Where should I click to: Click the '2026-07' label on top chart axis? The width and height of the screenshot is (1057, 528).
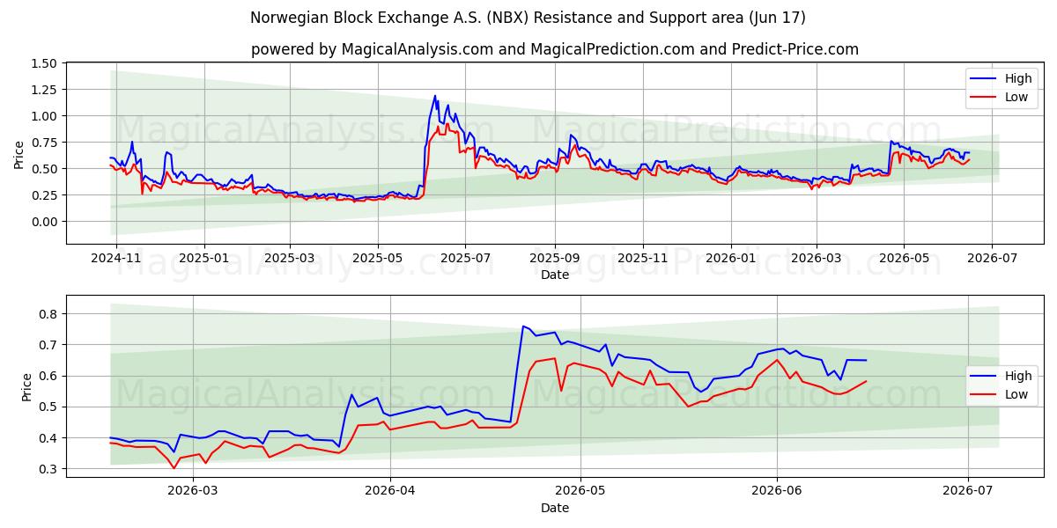click(992, 260)
